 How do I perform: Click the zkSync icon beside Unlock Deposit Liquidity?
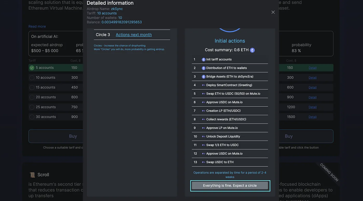pyautogui.click(x=204, y=136)
